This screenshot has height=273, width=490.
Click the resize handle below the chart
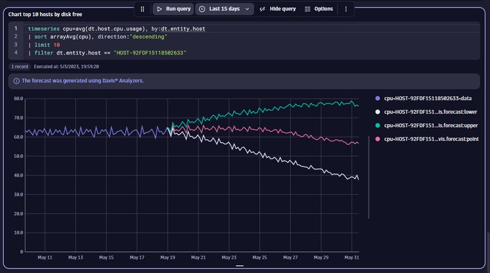240,265
